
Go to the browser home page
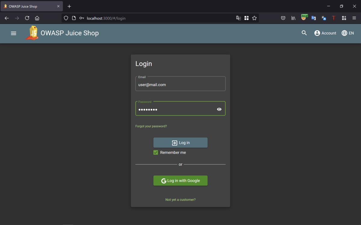[37, 18]
